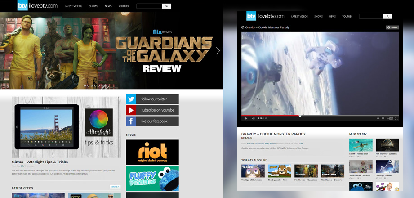Focus the homepage search field
Screen dimensions: 414x198
click(149, 6)
